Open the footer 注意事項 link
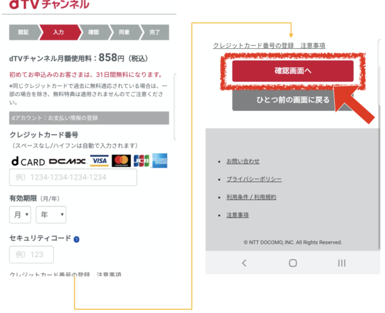 (x=237, y=215)
